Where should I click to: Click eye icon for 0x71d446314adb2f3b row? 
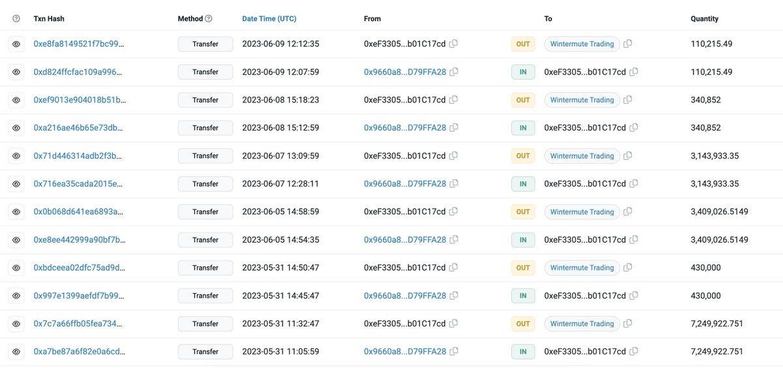tap(16, 156)
